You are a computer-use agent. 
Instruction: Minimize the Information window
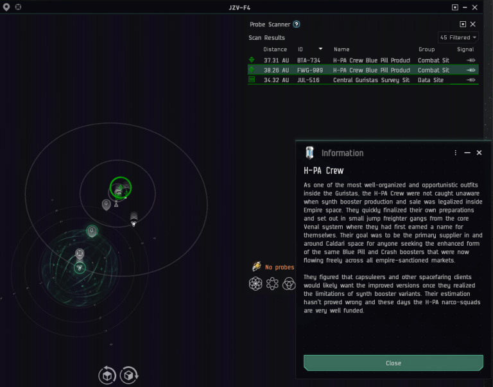[x=467, y=153]
